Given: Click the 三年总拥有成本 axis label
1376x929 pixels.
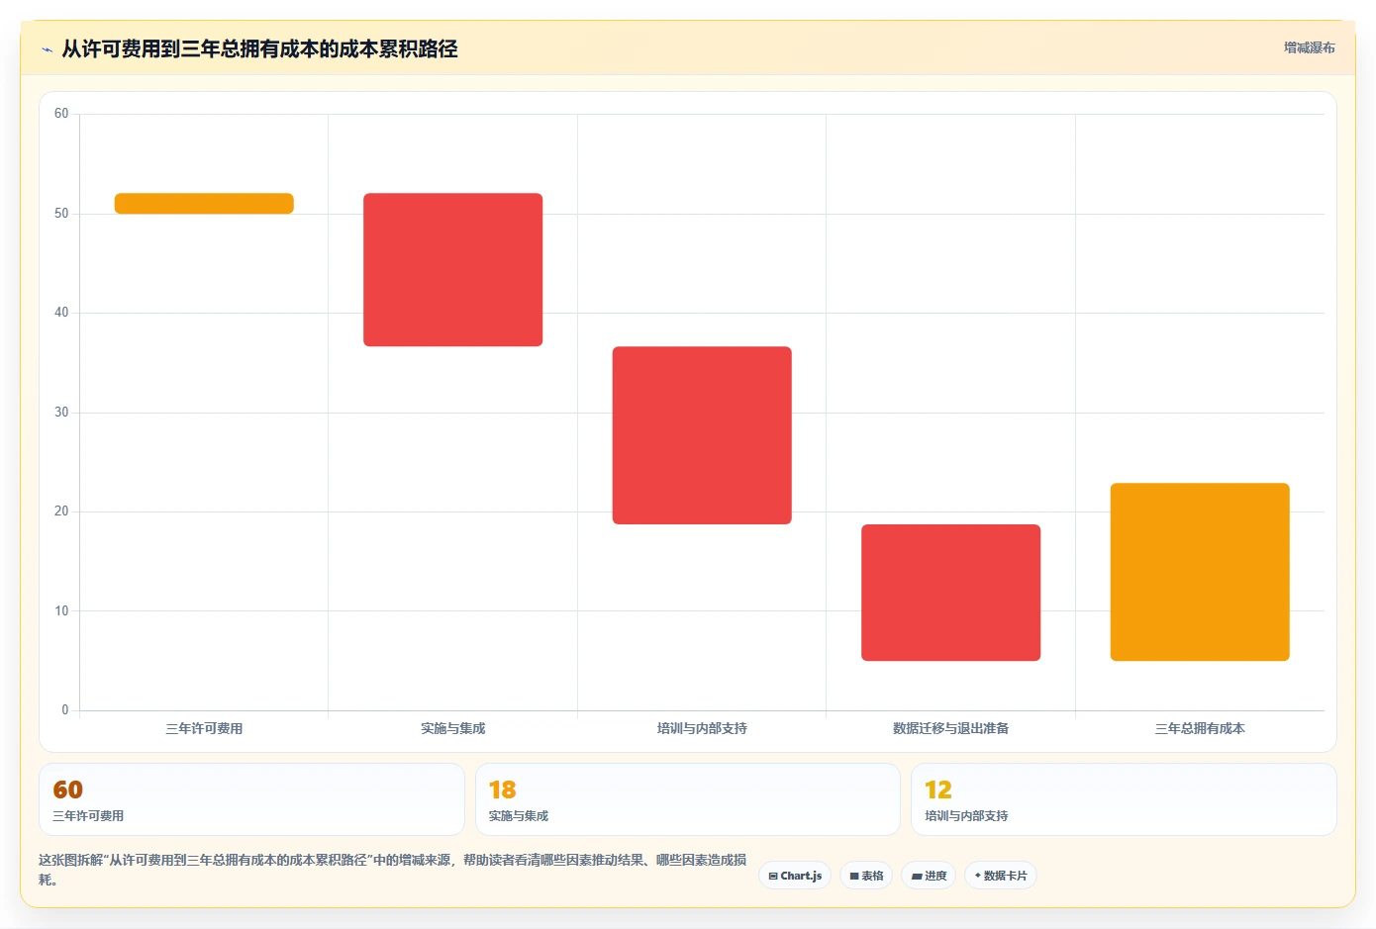Looking at the screenshot, I should click(1200, 728).
